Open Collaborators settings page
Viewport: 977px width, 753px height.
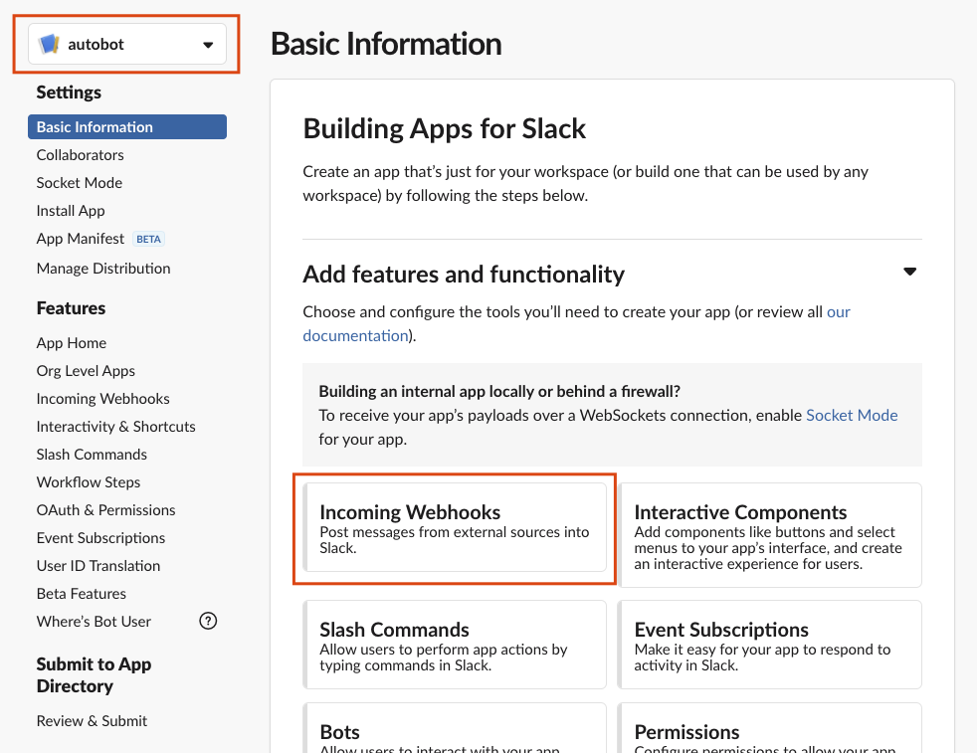pos(80,155)
